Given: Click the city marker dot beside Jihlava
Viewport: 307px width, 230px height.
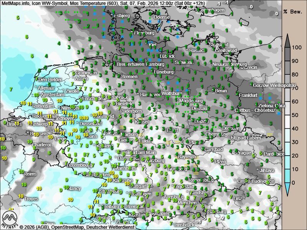Looking at the screenshot, I should 257,170.
